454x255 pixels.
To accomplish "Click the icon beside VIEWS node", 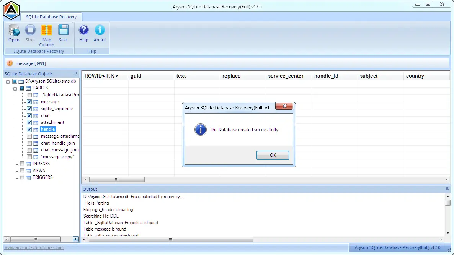I will pos(28,171).
